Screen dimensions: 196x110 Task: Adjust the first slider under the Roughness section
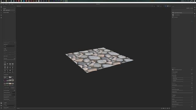pyautogui.click(x=182, y=97)
